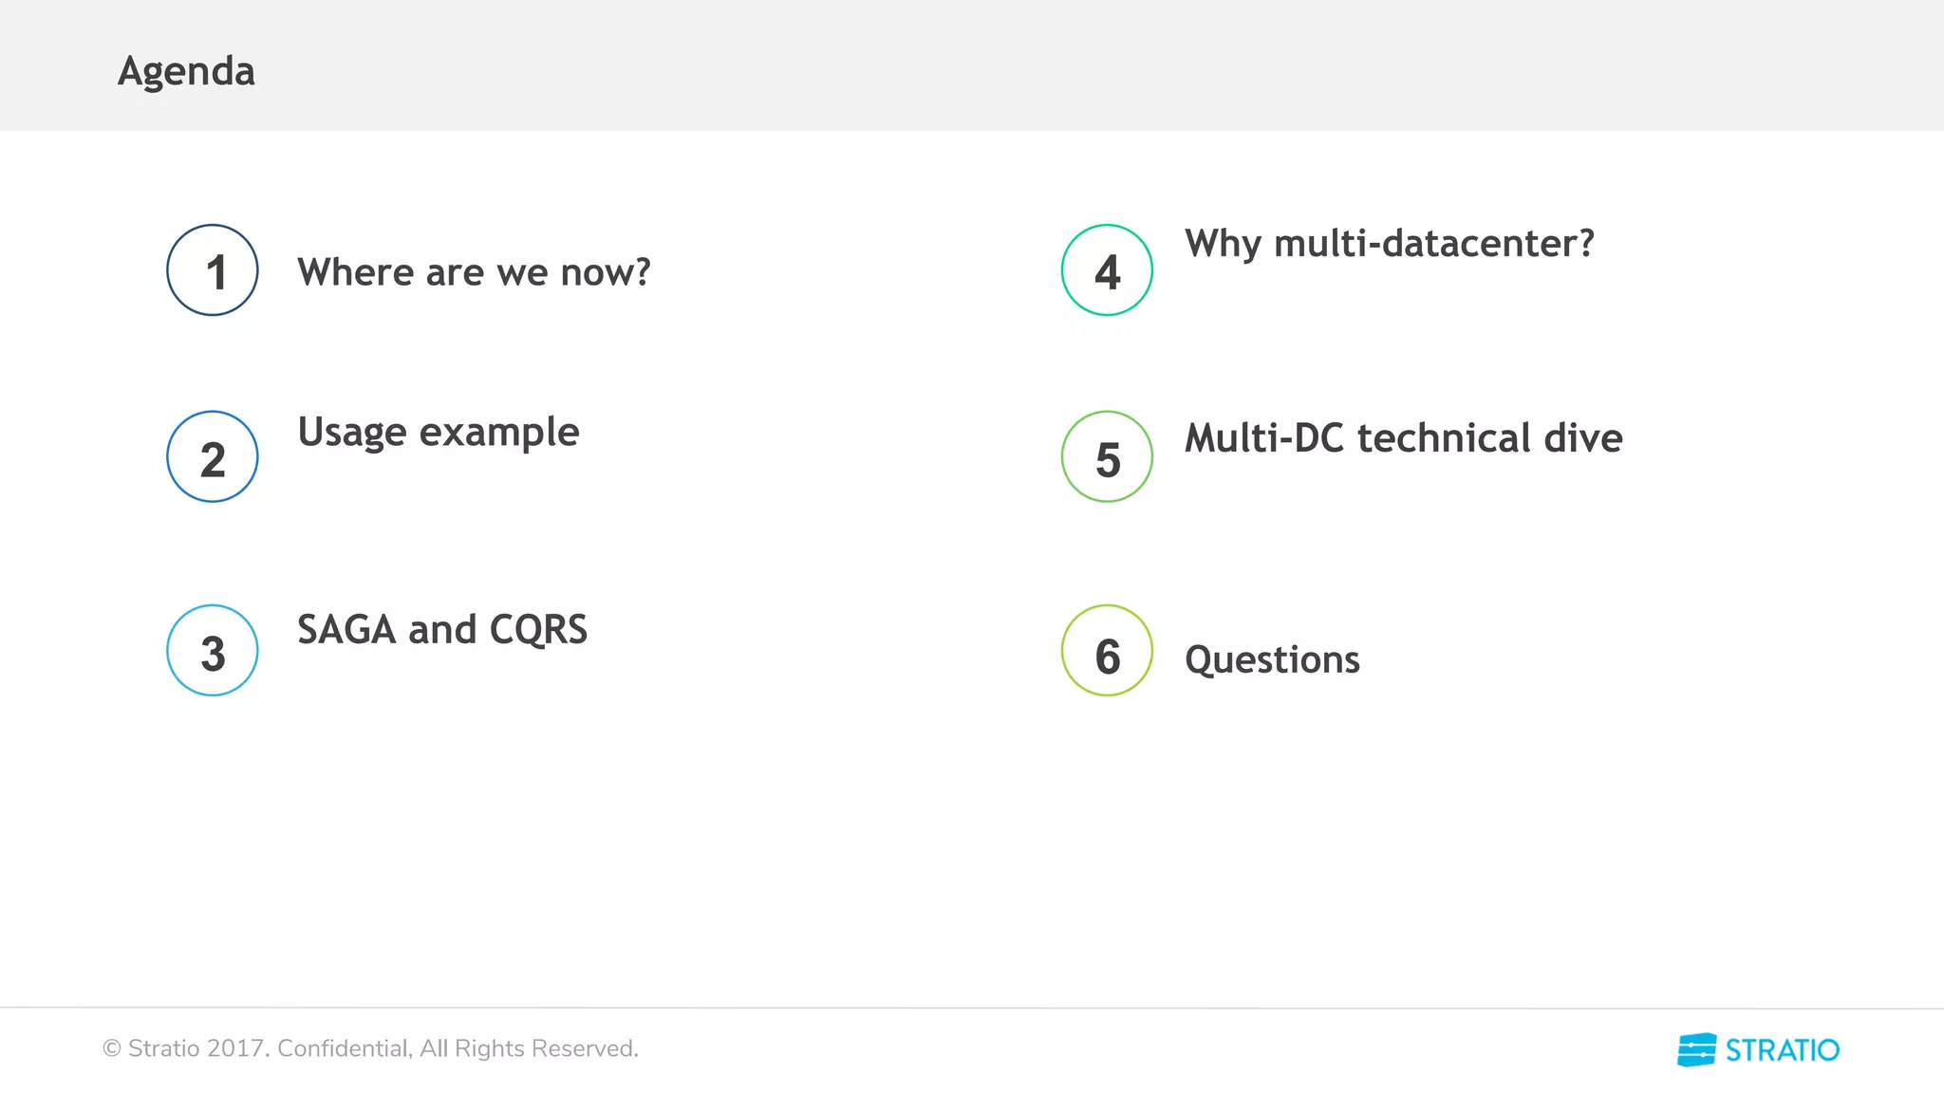The width and height of the screenshot is (1944, 1093).
Task: Click the 'Agenda' slide title
Action: (186, 71)
